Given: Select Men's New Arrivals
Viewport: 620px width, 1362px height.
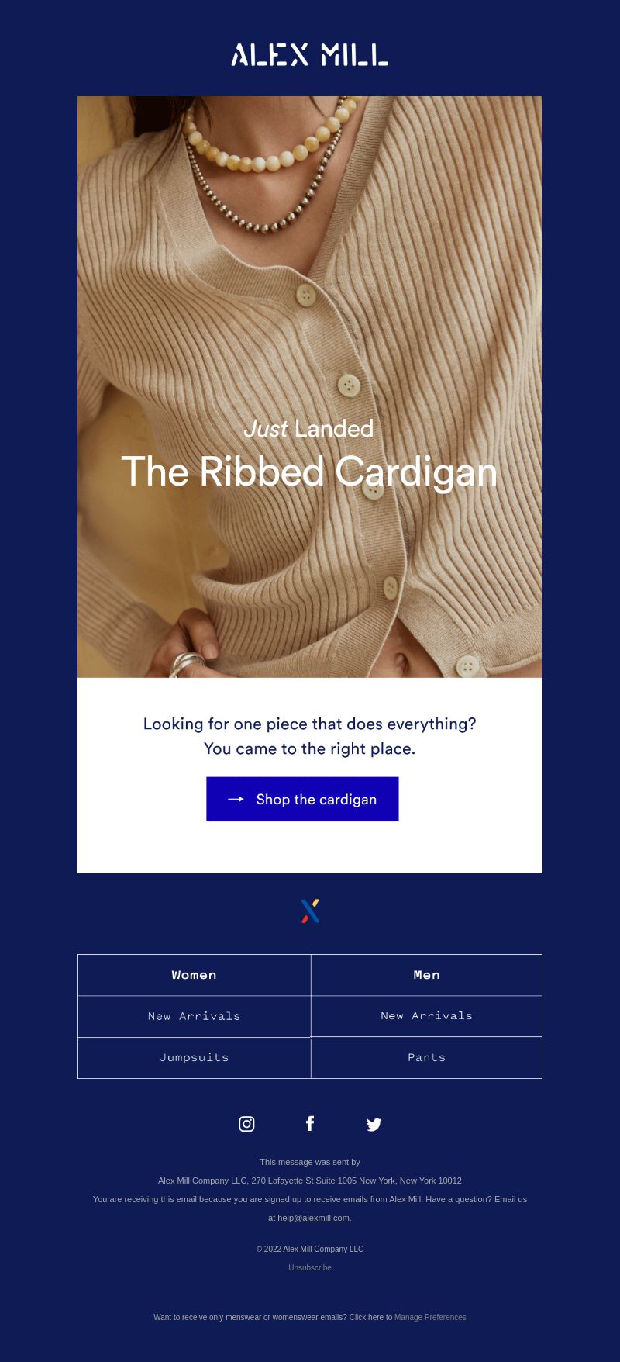Looking at the screenshot, I should pos(426,1016).
